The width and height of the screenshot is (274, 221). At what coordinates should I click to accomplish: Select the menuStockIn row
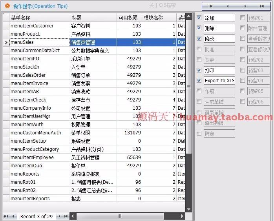(x=94, y=67)
